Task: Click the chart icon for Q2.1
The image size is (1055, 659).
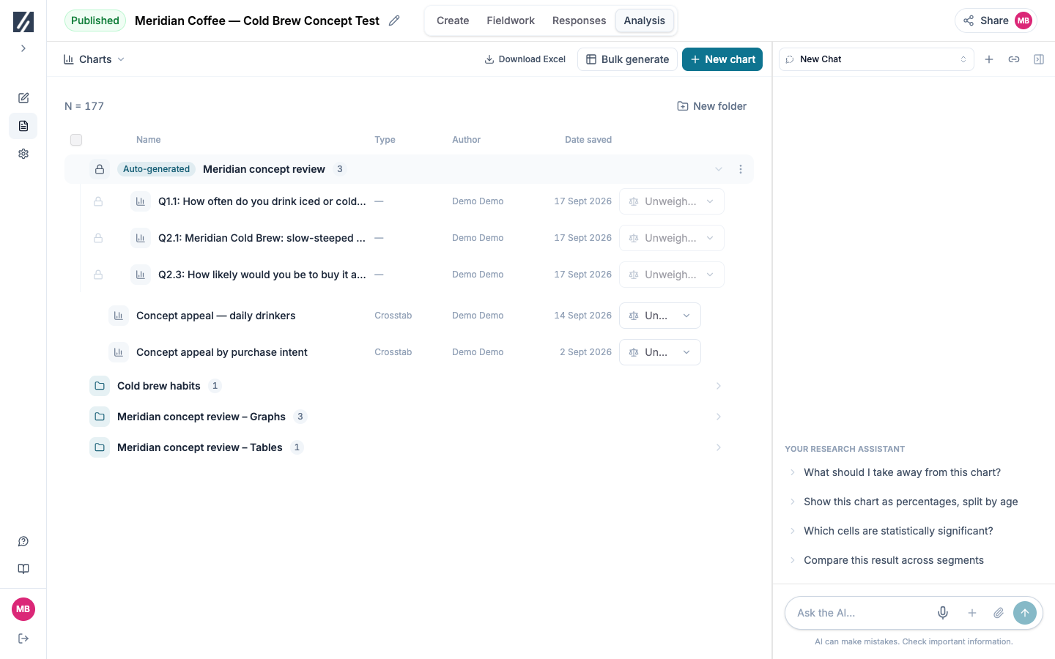Action: click(x=141, y=238)
